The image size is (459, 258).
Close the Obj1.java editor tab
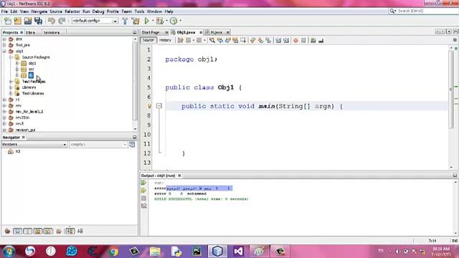201,32
